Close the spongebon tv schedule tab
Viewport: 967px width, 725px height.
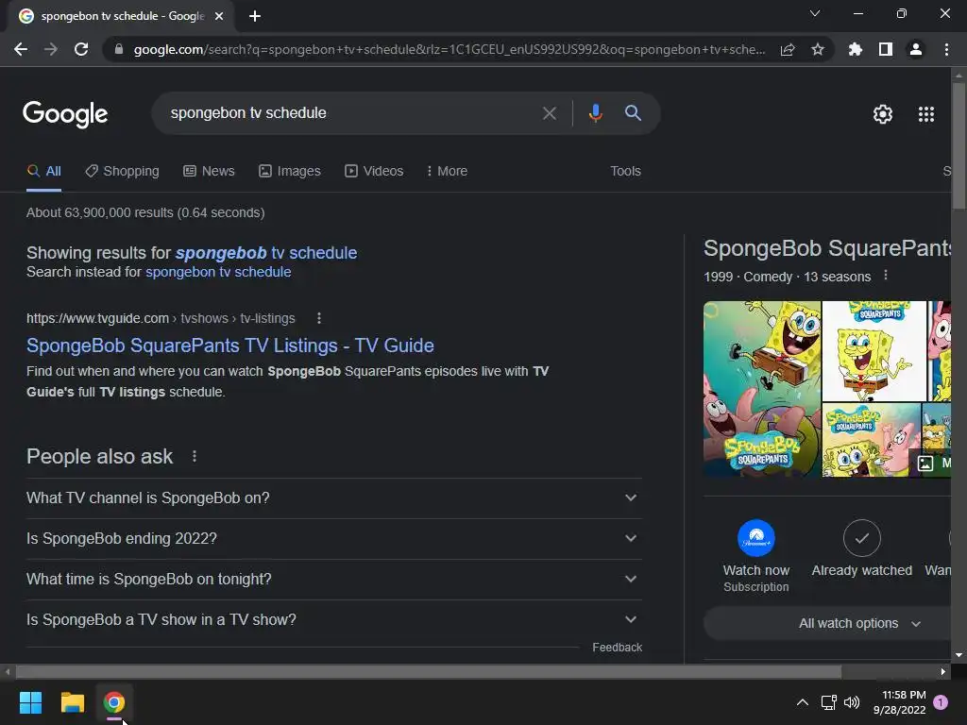(219, 16)
